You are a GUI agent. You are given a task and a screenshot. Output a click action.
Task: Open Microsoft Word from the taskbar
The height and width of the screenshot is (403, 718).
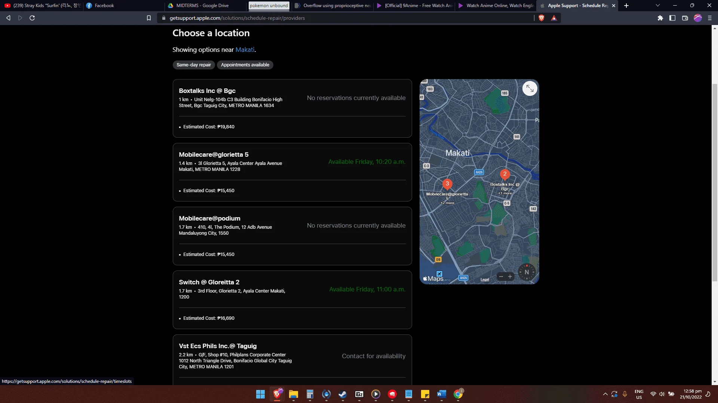coord(442,394)
